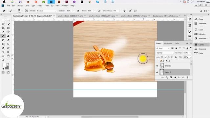
Task: Select the Lasso tool
Action: pos(3,24)
